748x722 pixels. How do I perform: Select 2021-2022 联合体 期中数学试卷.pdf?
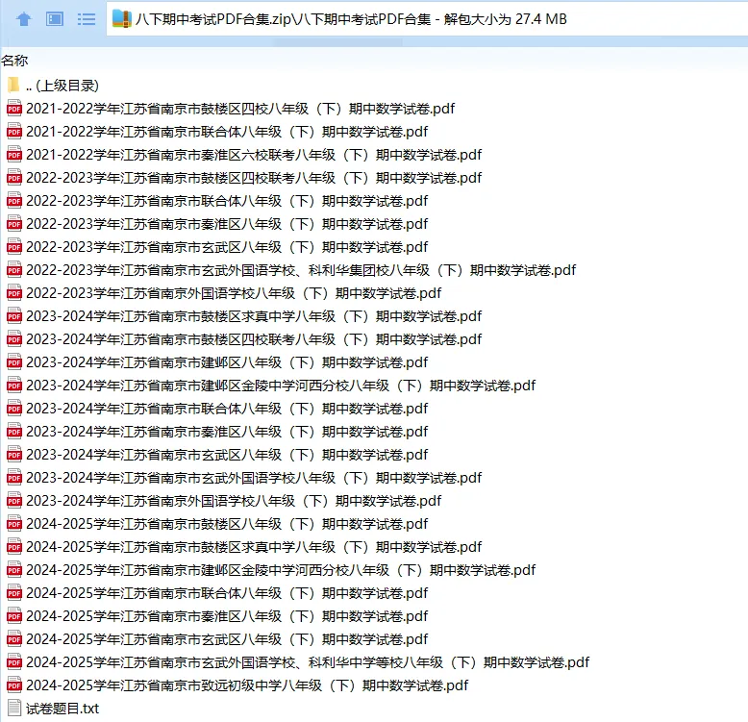point(217,132)
